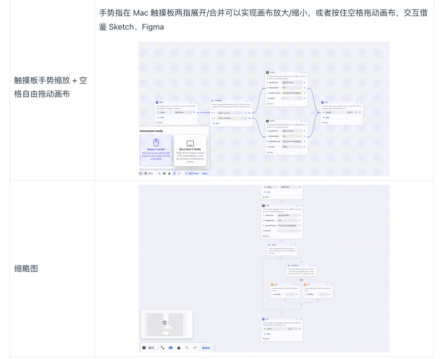
Task: Click fit-view arrows icon in upper toolbar
Action: [159, 173]
